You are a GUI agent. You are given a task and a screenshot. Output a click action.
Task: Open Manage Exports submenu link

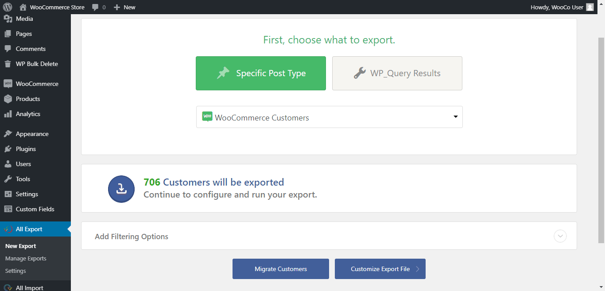coord(26,258)
